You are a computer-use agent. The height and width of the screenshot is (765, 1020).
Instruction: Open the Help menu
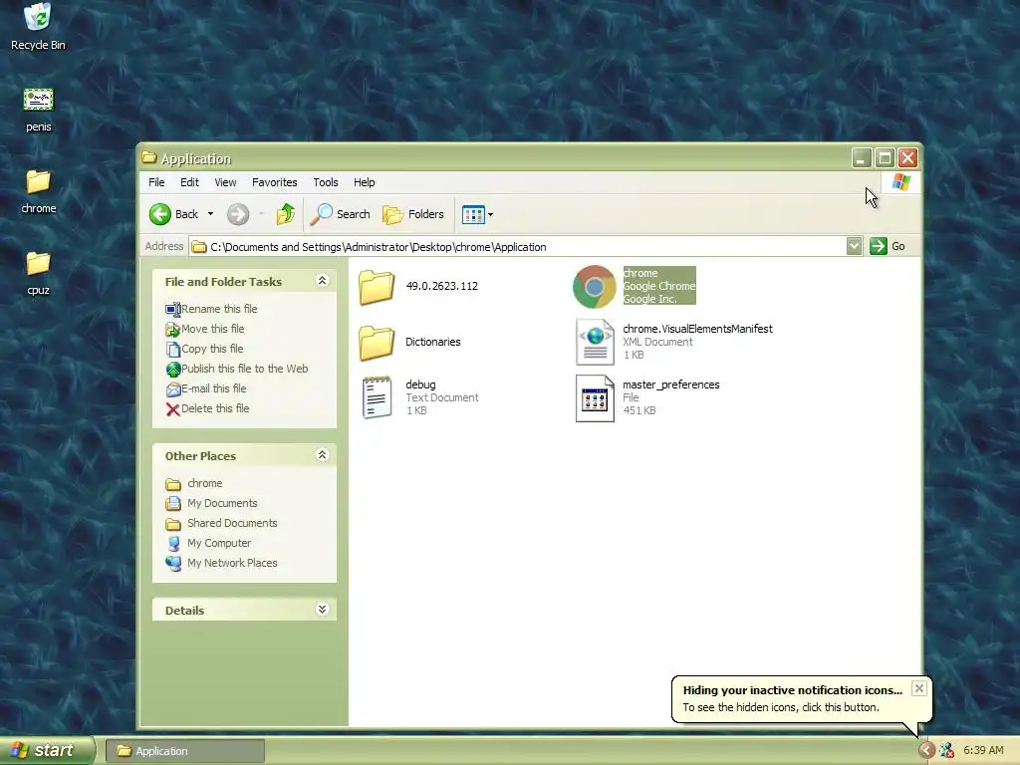[x=365, y=182]
